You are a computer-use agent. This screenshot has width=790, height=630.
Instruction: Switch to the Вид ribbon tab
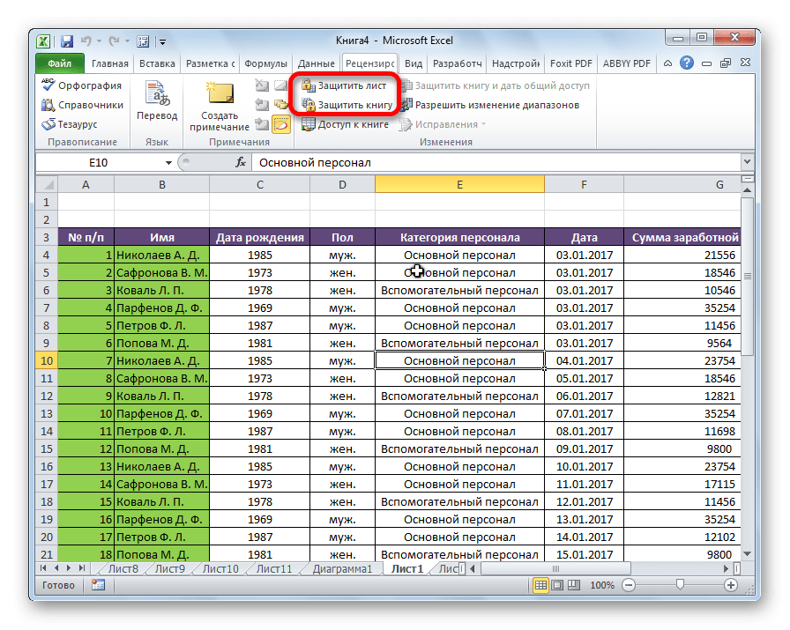pos(414,63)
